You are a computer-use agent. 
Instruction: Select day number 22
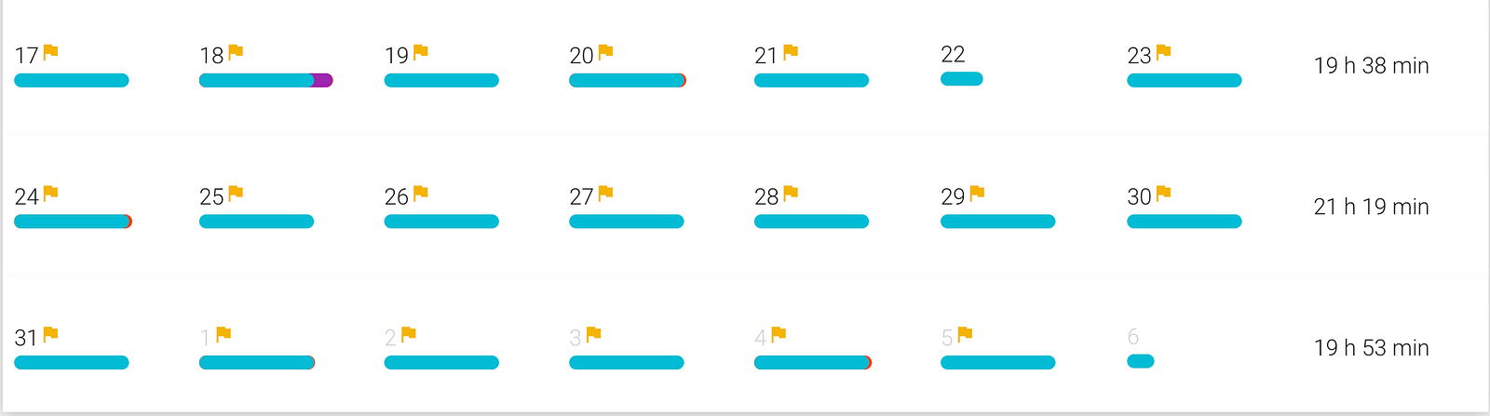point(953,54)
